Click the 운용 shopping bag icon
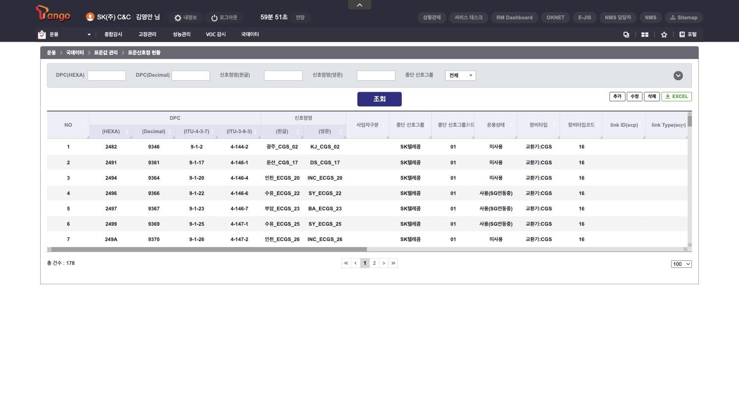This screenshot has height=402, width=739. tap(42, 35)
